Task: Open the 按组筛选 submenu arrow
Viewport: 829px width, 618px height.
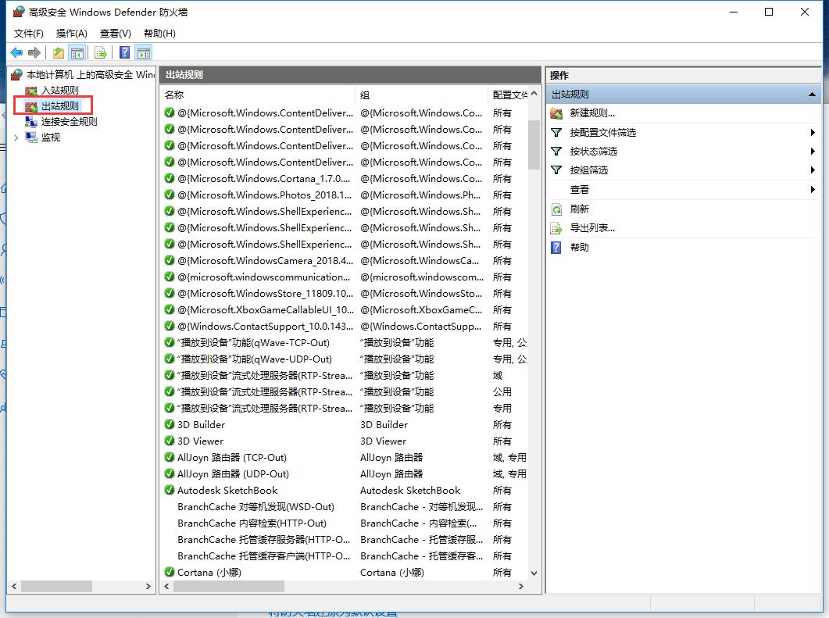Action: coord(813,170)
